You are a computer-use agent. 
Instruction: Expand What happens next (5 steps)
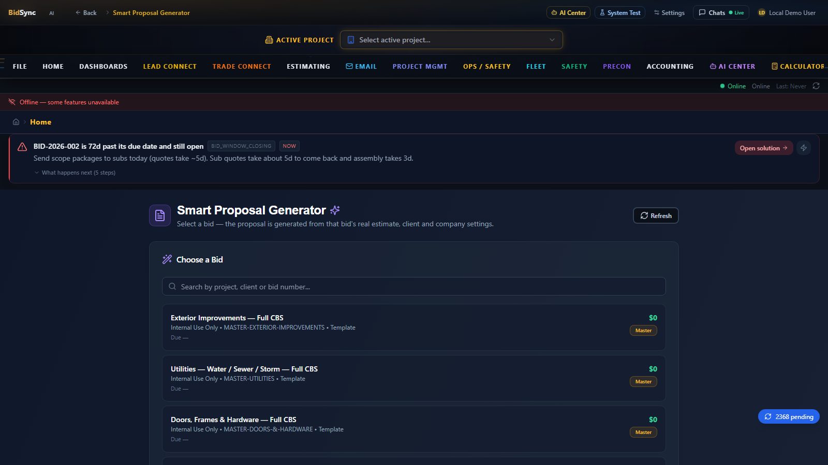point(75,173)
